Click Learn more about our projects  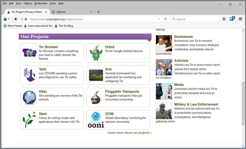point(129,133)
